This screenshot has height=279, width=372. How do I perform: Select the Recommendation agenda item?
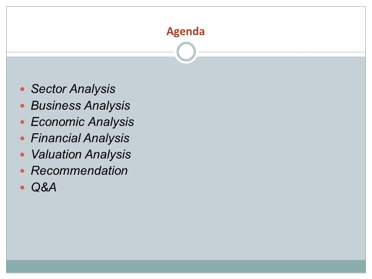coord(79,171)
